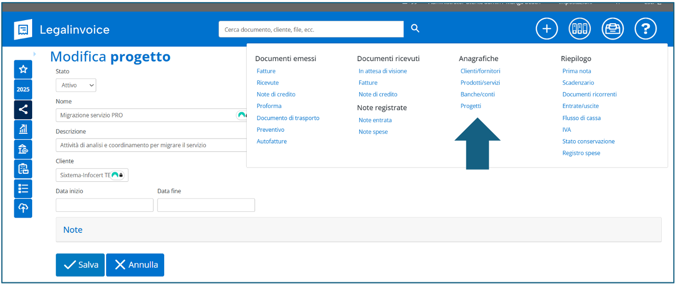The image size is (676, 284).
Task: Open Progetti under Anagrafiche menu
Action: 471,106
